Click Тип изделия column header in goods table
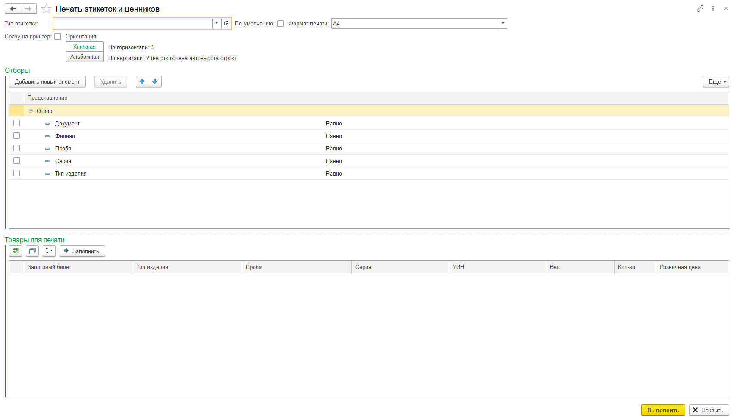The height and width of the screenshot is (420, 737). tap(188, 267)
